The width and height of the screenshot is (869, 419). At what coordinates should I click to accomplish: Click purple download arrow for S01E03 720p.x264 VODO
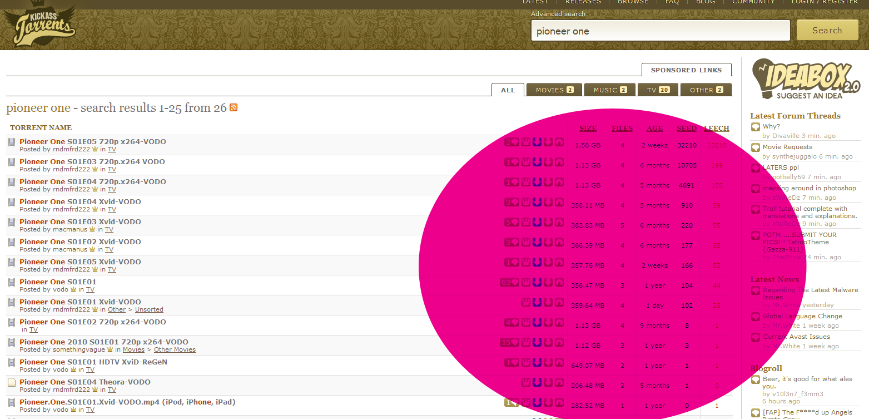pos(537,162)
